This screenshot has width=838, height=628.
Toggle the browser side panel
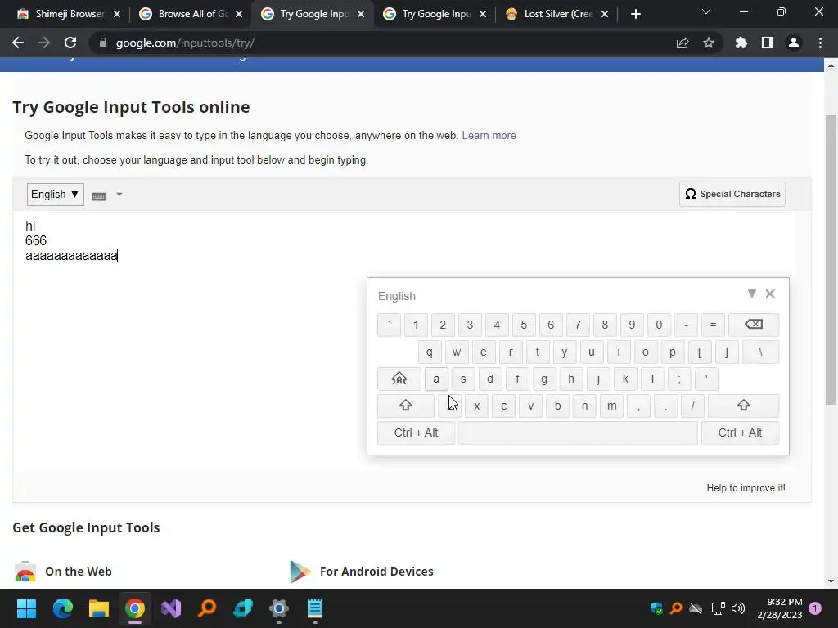[768, 43]
